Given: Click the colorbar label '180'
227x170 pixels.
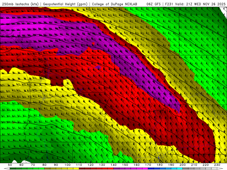Looking at the screenshot, I should tap(159, 165).
